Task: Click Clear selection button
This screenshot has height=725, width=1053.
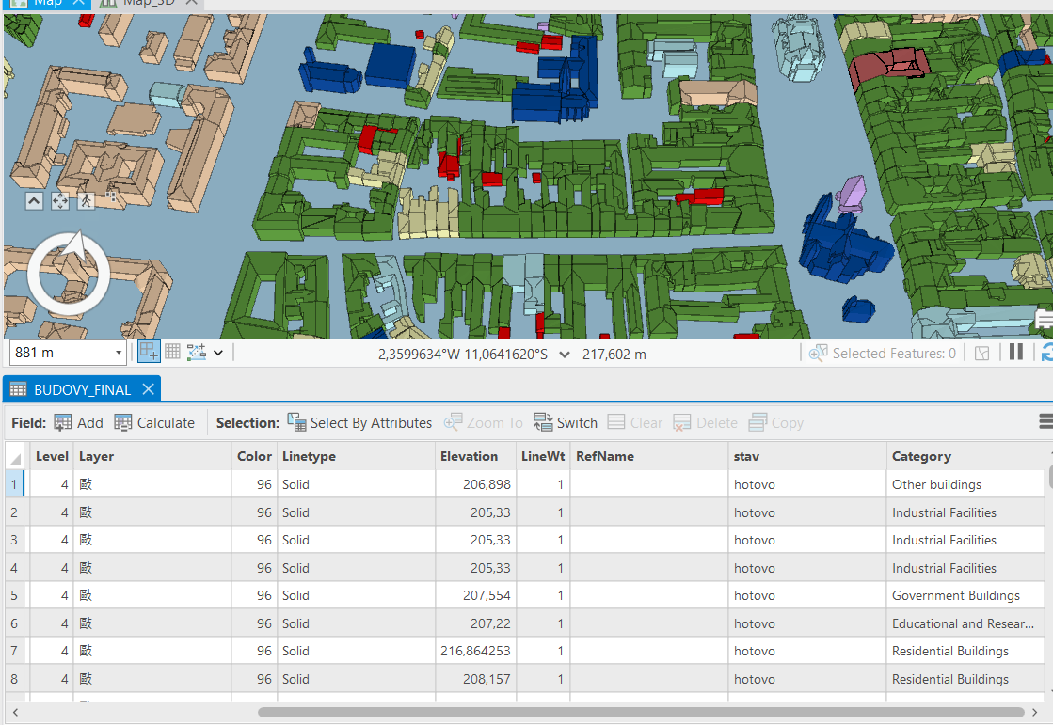Action: click(x=634, y=423)
